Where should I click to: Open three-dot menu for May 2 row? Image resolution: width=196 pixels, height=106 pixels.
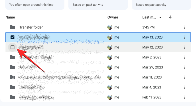pos(184,57)
